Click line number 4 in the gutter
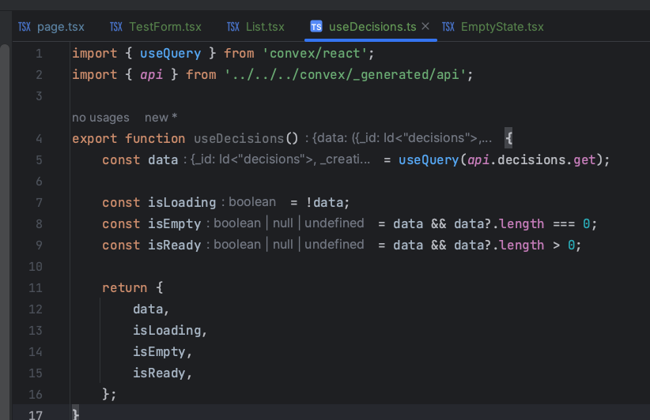The height and width of the screenshot is (420, 650). (39, 139)
